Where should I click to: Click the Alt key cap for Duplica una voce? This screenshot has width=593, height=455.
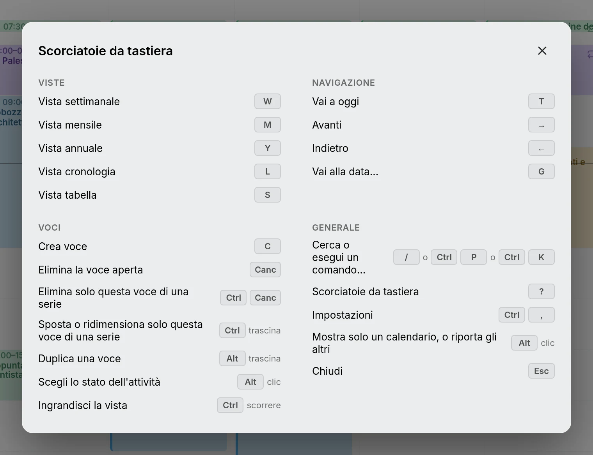point(232,358)
